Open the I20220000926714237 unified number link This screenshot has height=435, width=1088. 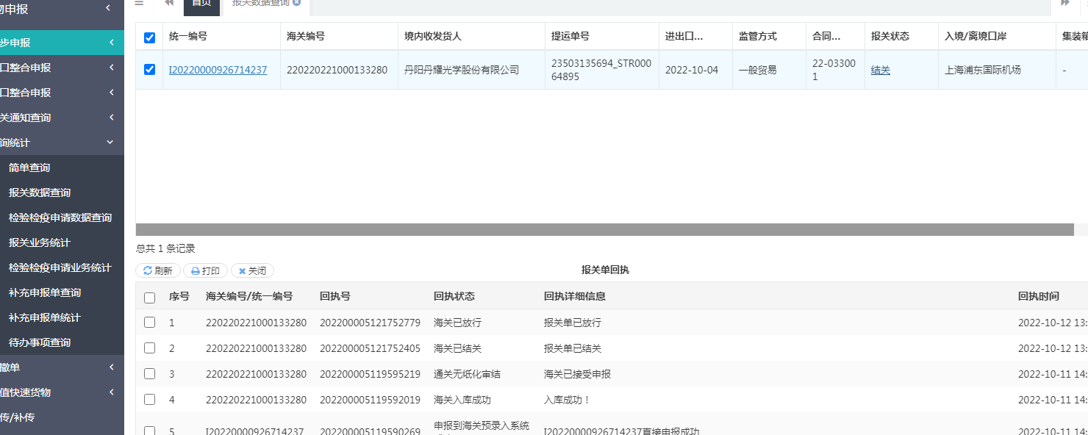click(218, 71)
